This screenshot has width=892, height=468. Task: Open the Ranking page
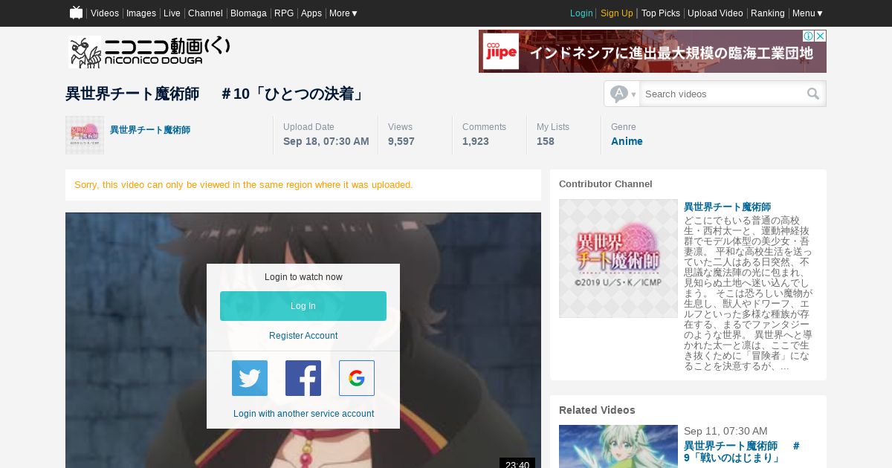point(768,13)
